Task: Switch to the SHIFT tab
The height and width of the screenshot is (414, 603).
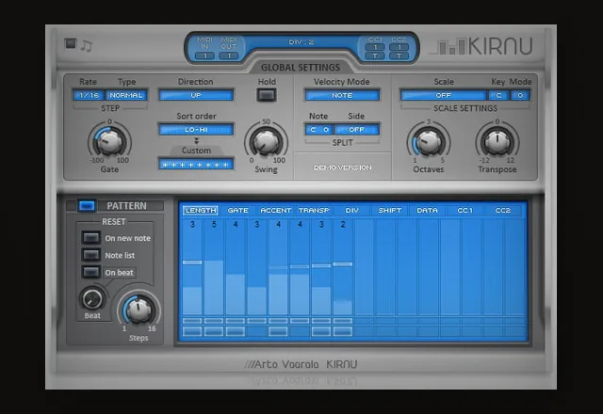Action: 389,211
